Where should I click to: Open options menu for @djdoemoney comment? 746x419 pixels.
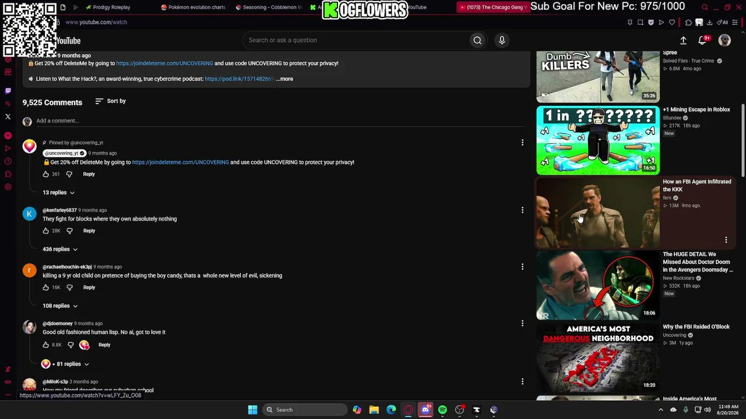pyautogui.click(x=522, y=323)
